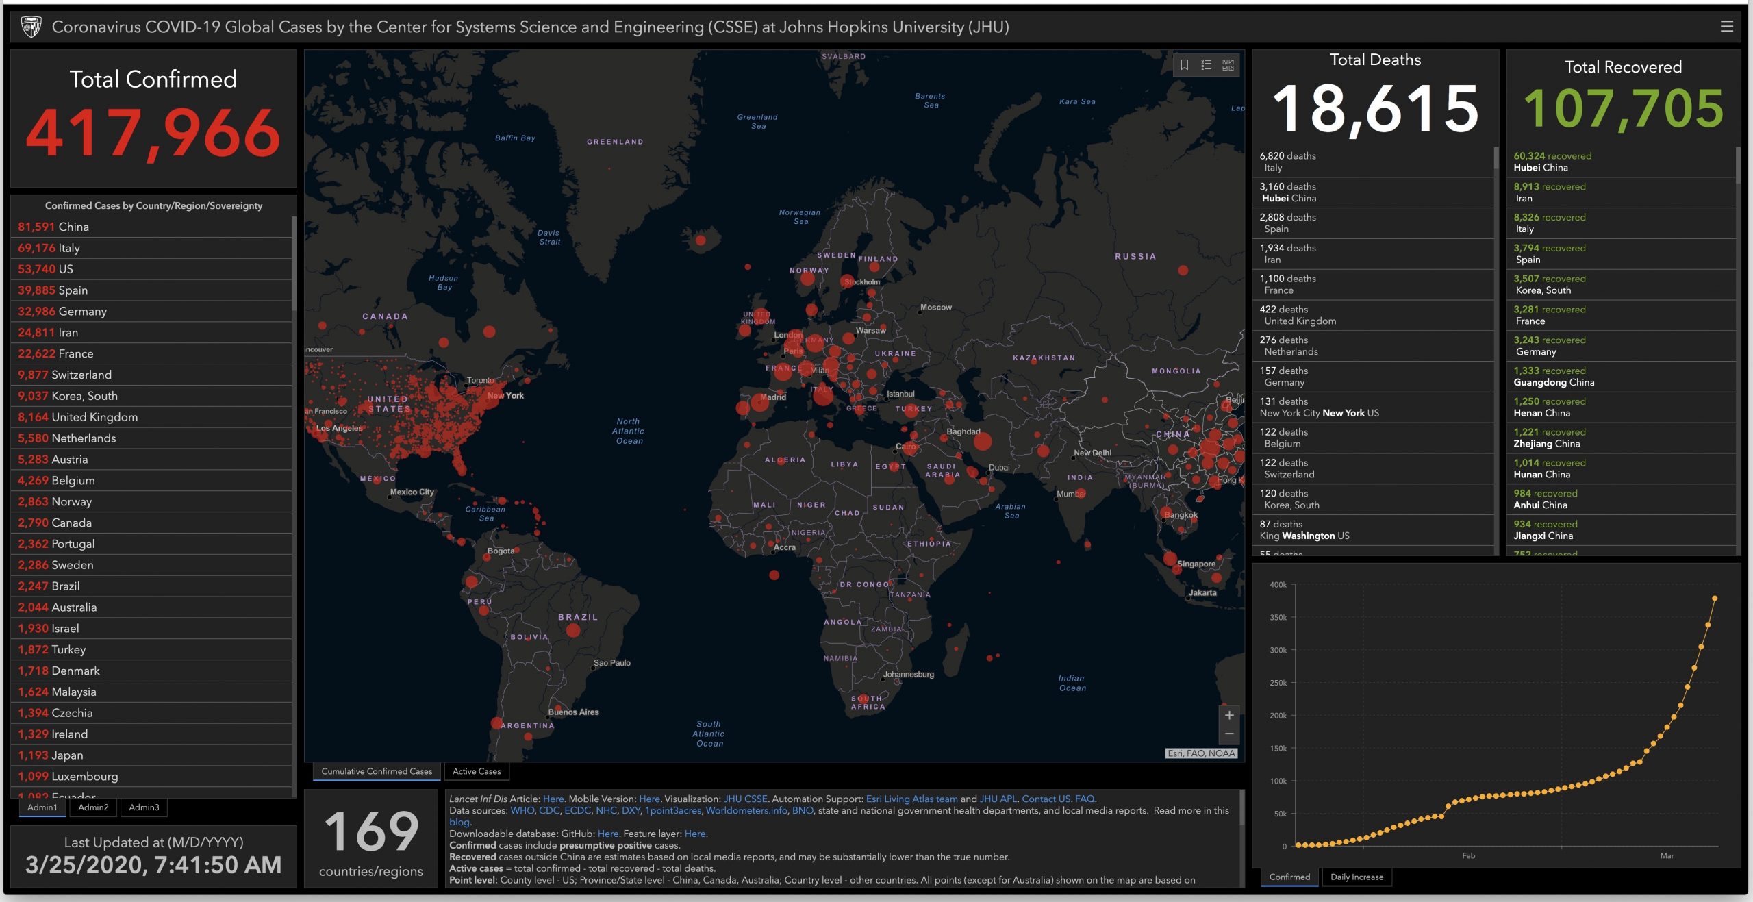Select Spain row with 39,885 cases

coord(151,290)
